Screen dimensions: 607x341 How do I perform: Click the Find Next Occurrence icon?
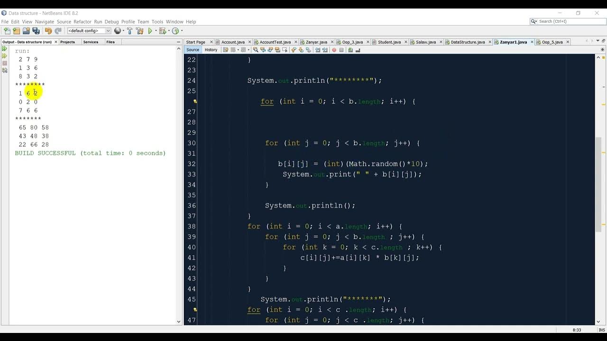point(270,50)
